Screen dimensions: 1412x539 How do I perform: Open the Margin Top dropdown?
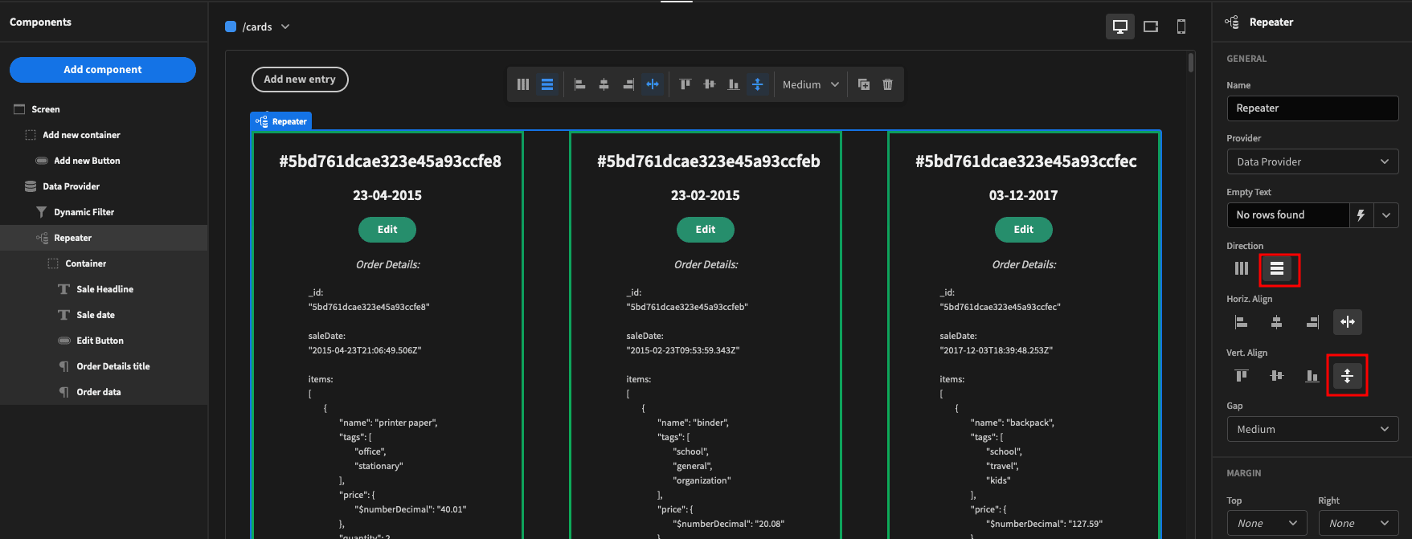click(1267, 523)
